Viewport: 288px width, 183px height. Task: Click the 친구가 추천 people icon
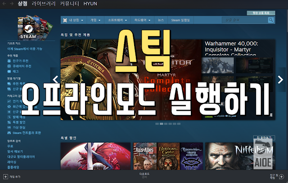coord(9,61)
